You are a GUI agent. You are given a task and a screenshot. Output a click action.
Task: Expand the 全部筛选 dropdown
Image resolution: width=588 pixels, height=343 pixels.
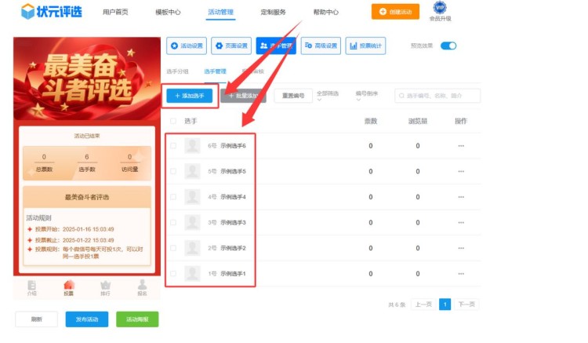click(328, 96)
